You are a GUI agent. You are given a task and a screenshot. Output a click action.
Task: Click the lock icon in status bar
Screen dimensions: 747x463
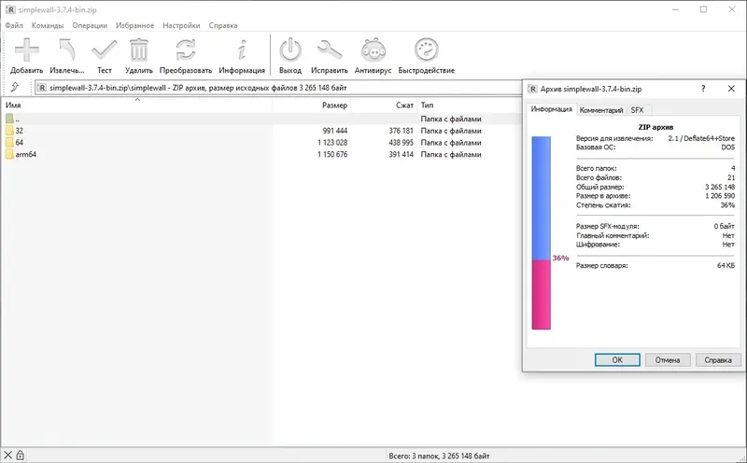point(20,456)
